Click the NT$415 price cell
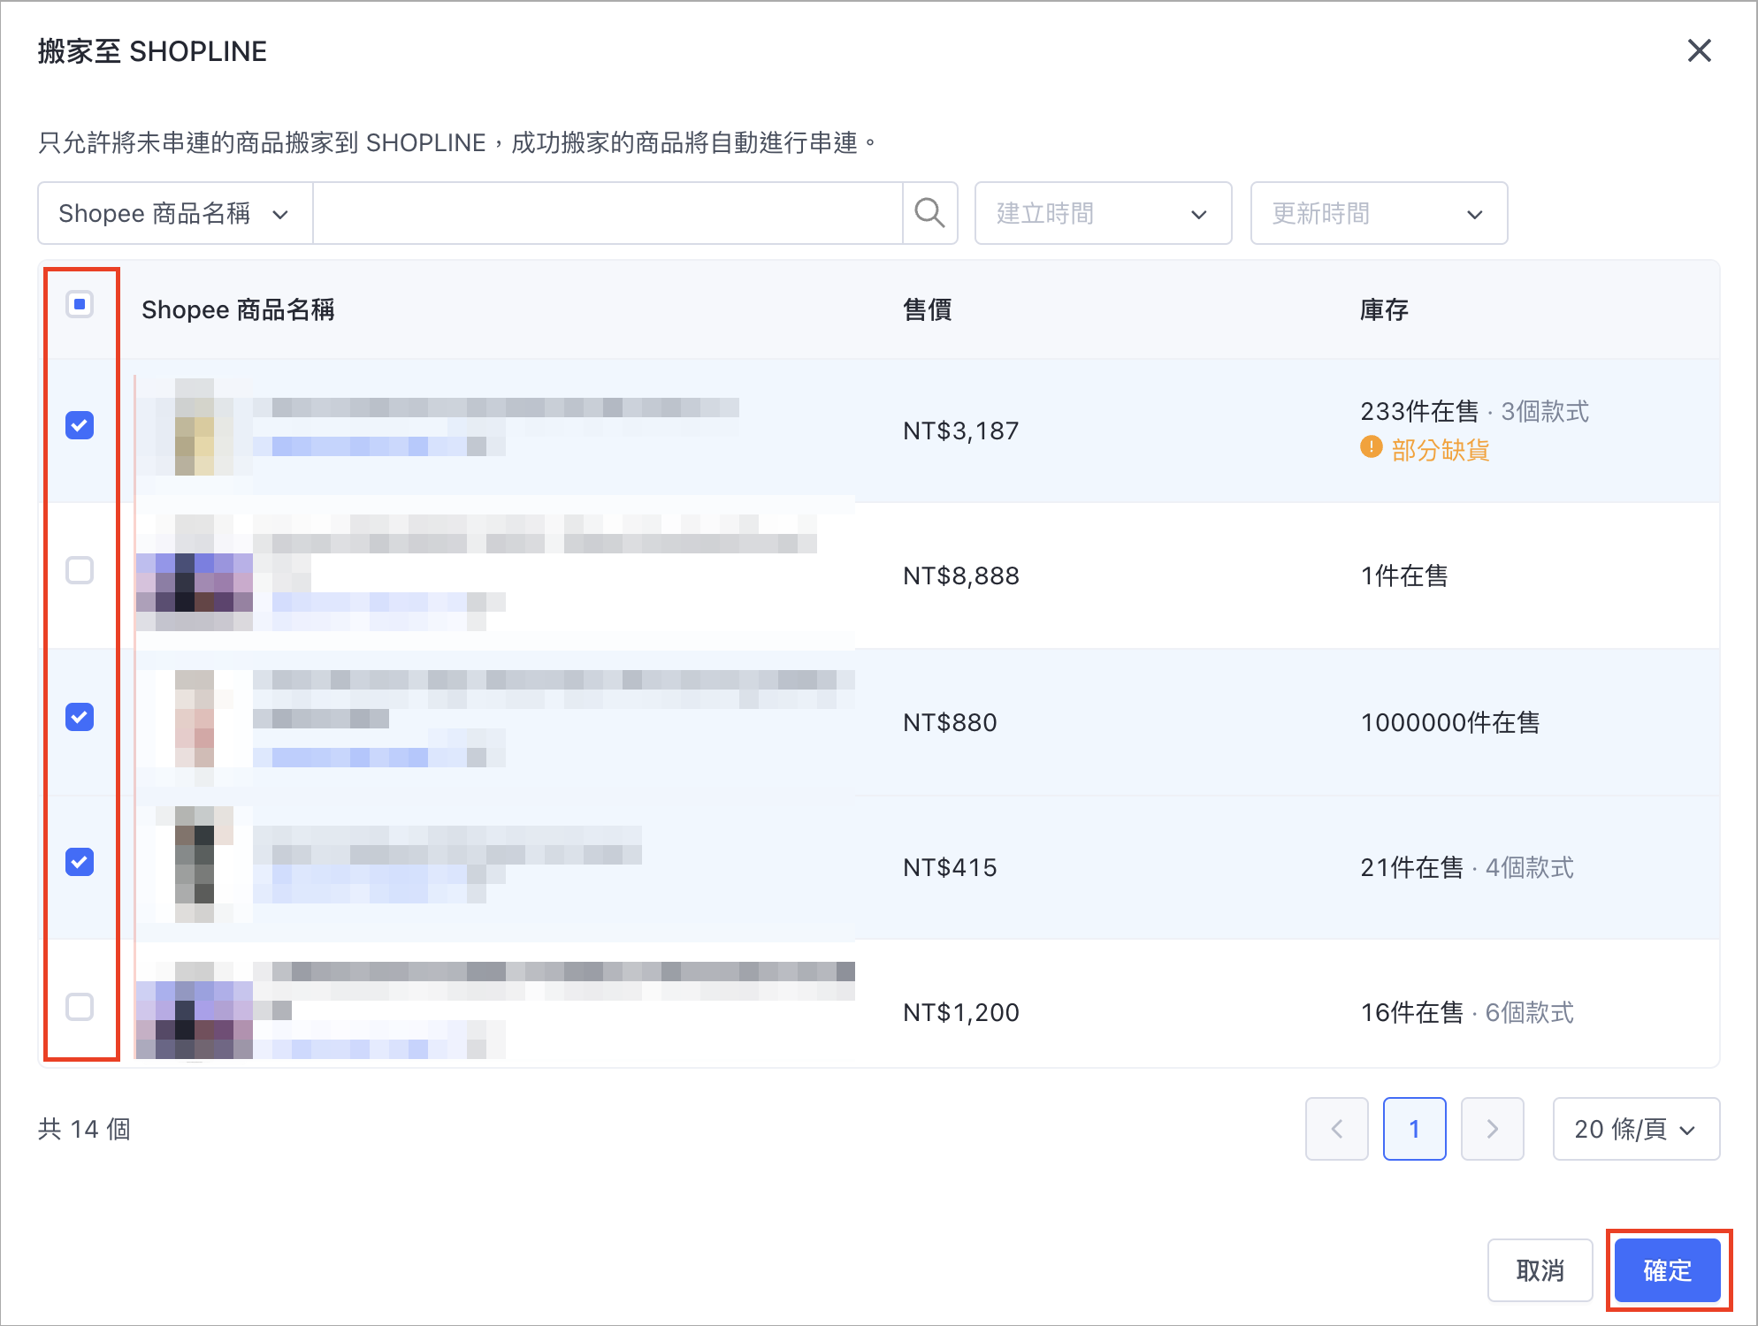 point(950,867)
